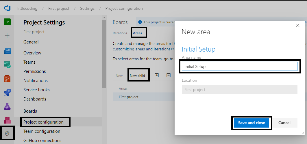Close the New area dialog
The height and width of the screenshot is (144, 307).
tap(297, 25)
